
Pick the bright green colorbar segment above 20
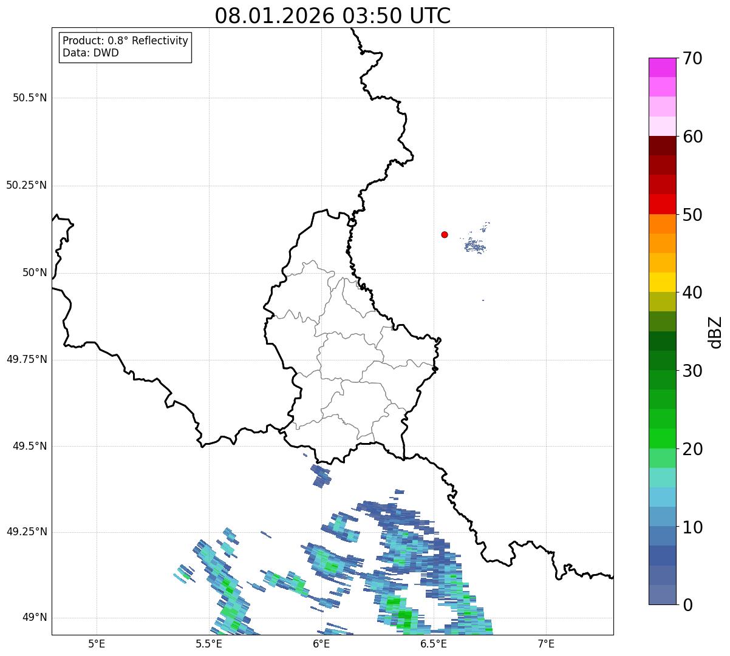662,439
